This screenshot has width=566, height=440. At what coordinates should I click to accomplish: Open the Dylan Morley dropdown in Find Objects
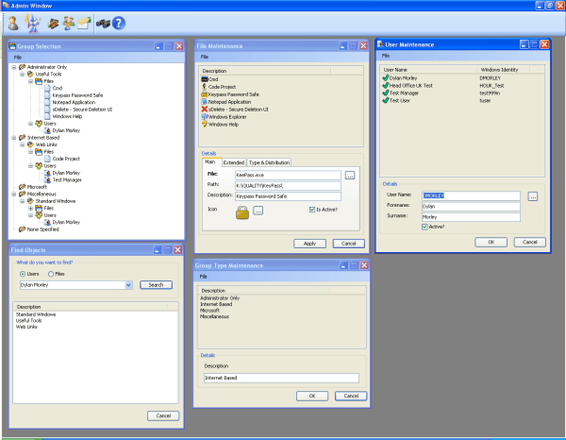pos(126,284)
